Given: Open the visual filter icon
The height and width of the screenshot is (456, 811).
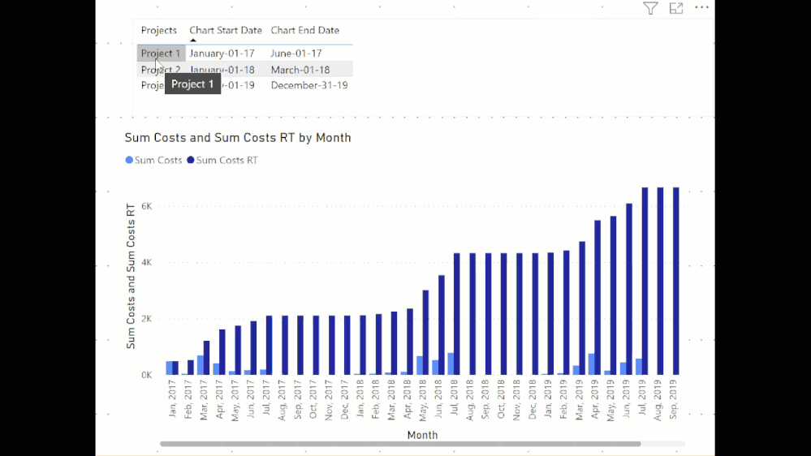Looking at the screenshot, I should click(650, 8).
